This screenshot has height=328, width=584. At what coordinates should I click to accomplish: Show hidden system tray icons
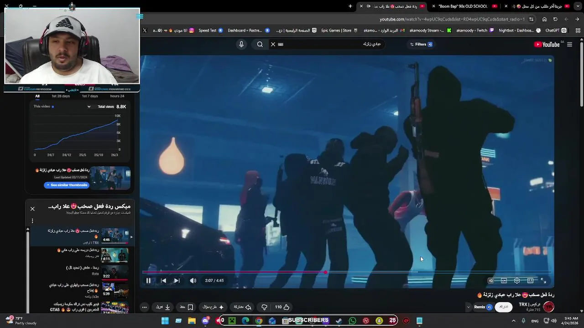513,321
